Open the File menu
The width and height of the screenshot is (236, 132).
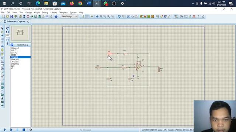click(x=3, y=12)
